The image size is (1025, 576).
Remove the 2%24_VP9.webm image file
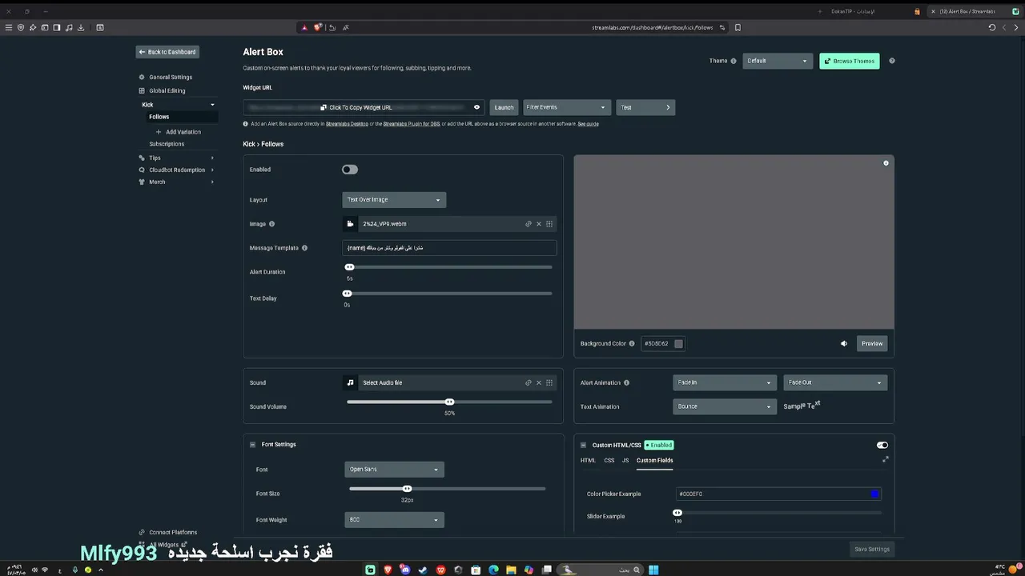click(539, 224)
